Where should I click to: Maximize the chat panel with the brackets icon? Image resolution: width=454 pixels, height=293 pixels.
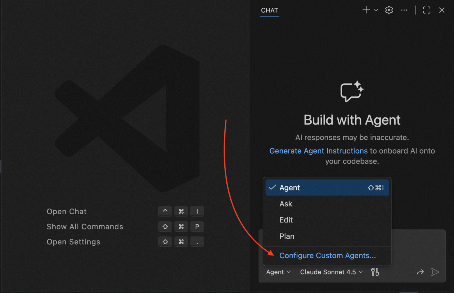click(426, 10)
